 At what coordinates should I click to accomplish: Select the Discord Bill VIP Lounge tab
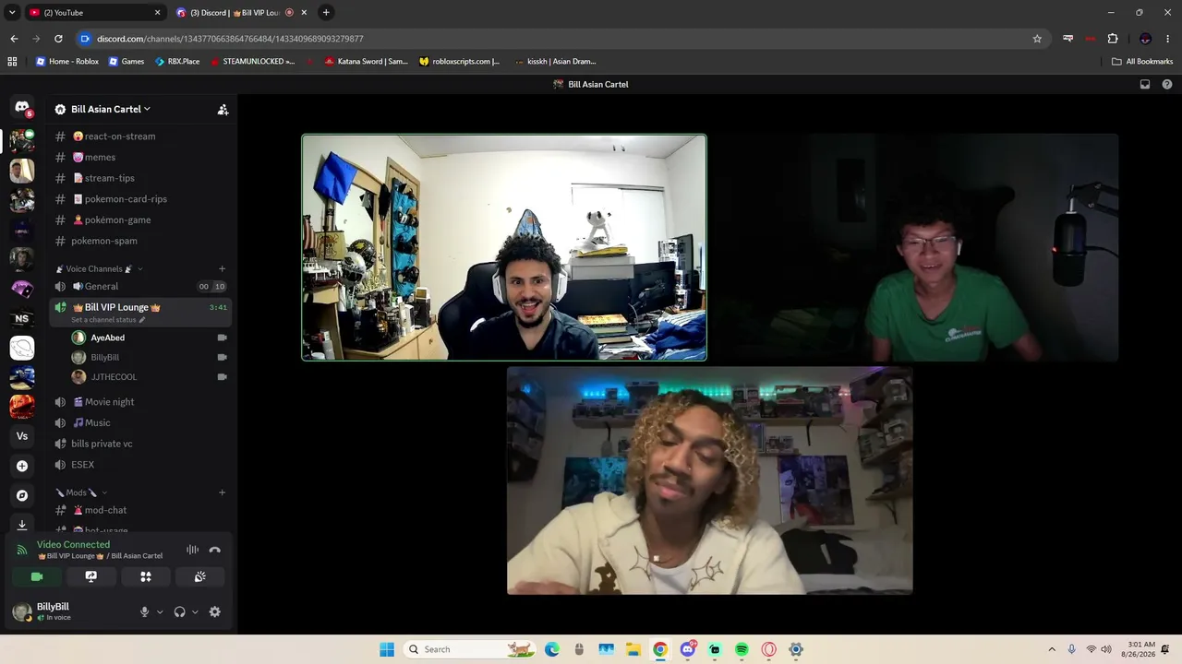[240, 12]
